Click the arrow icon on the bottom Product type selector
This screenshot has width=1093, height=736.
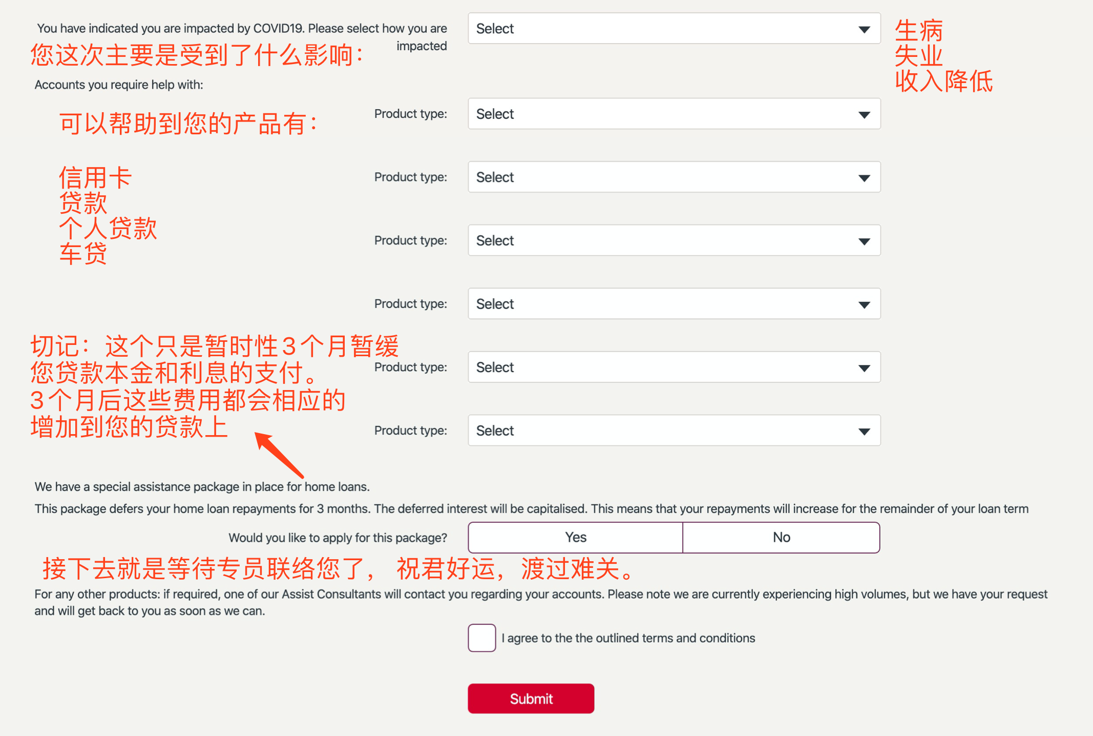(x=864, y=431)
